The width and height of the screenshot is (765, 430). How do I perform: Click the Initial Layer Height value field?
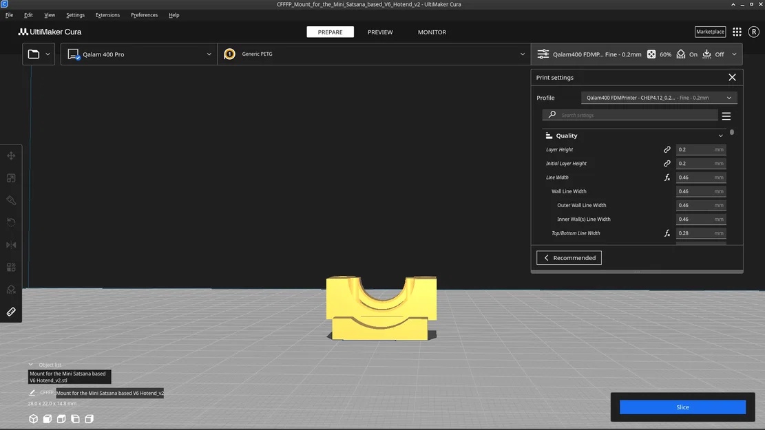[700, 163]
